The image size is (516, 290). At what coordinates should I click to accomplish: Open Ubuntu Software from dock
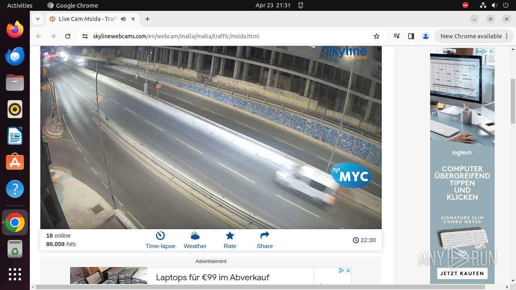click(15, 162)
